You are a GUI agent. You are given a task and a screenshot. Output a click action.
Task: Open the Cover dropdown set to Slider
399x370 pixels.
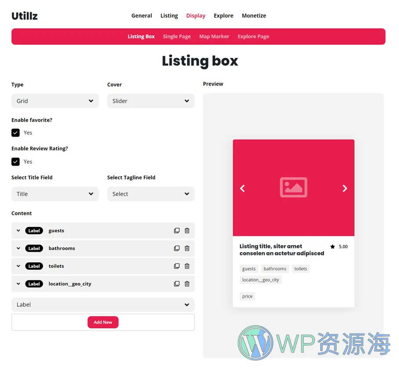point(151,101)
